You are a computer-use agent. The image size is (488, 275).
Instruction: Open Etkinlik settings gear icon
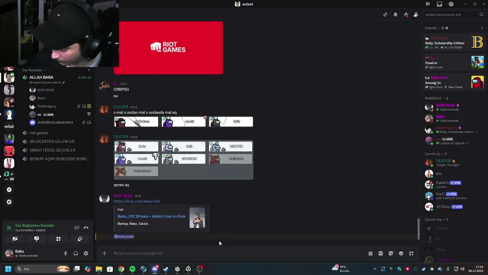tap(447, 28)
